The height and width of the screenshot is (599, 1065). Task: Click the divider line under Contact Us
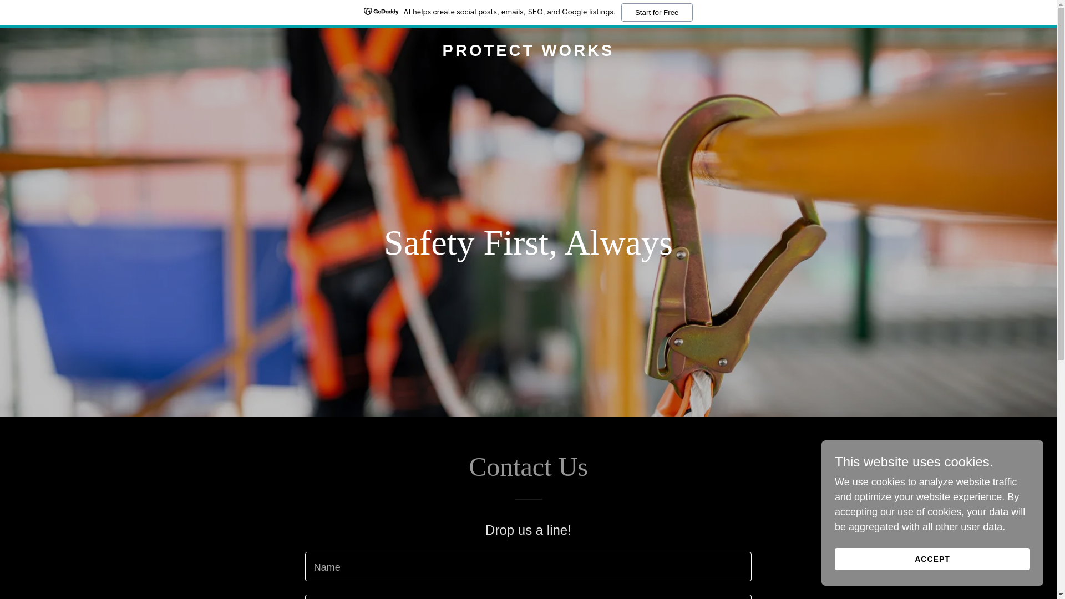[528, 499]
